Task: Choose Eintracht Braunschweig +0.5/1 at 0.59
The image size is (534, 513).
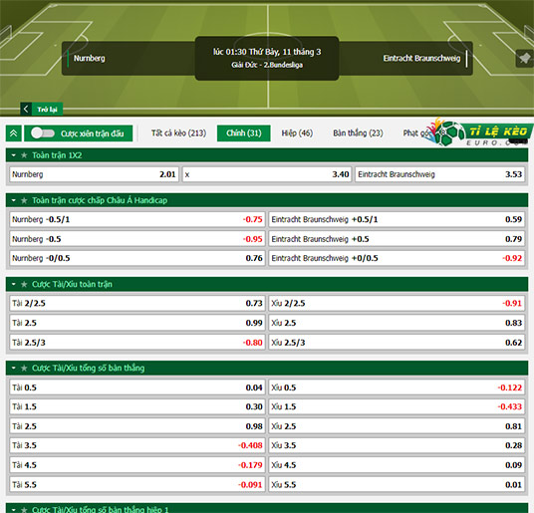Action: tap(397, 219)
